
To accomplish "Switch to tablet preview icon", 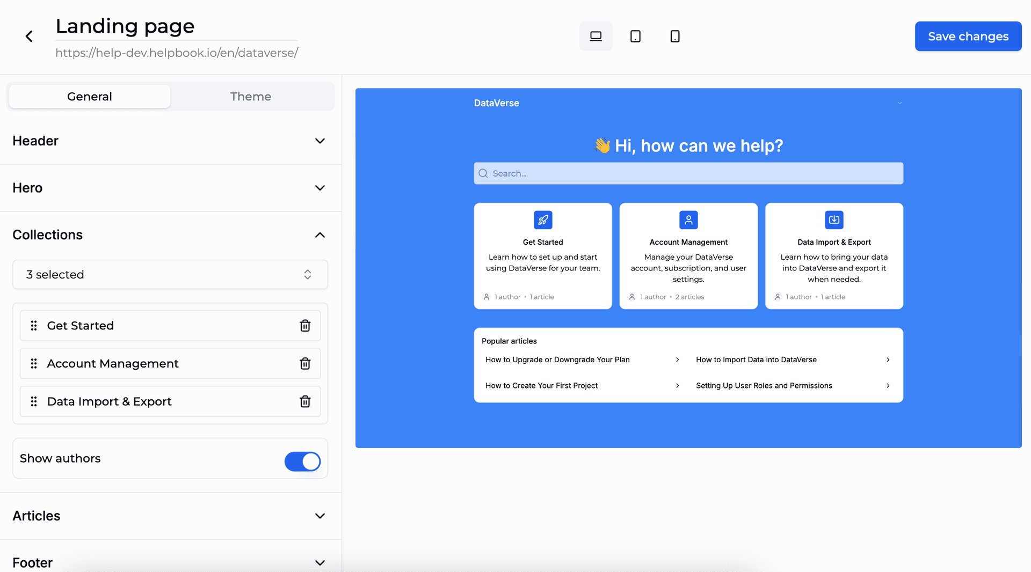I will coord(635,36).
